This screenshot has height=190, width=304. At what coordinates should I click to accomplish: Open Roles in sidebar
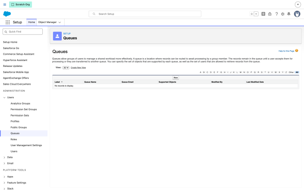14,139
